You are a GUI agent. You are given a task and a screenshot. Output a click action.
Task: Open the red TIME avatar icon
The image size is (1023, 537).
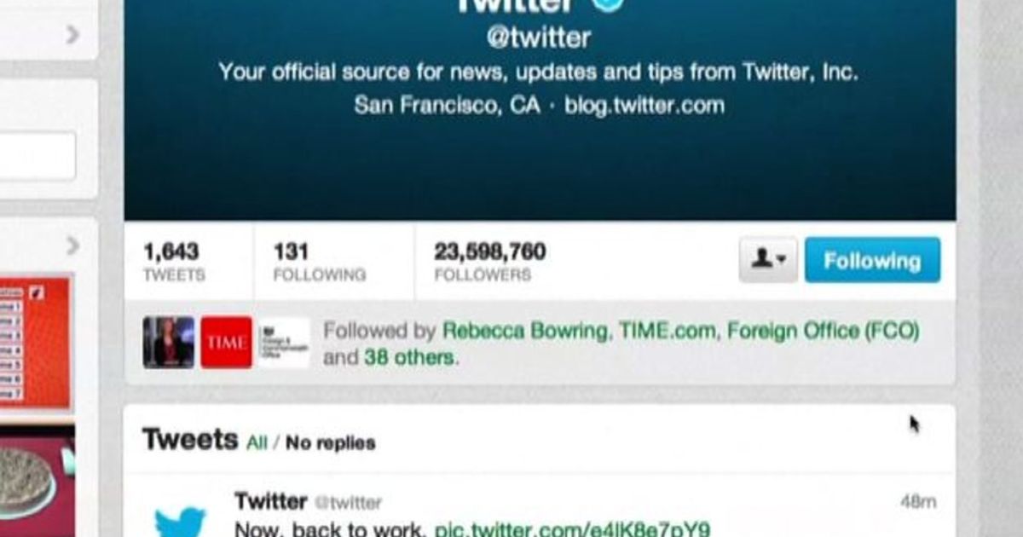226,343
